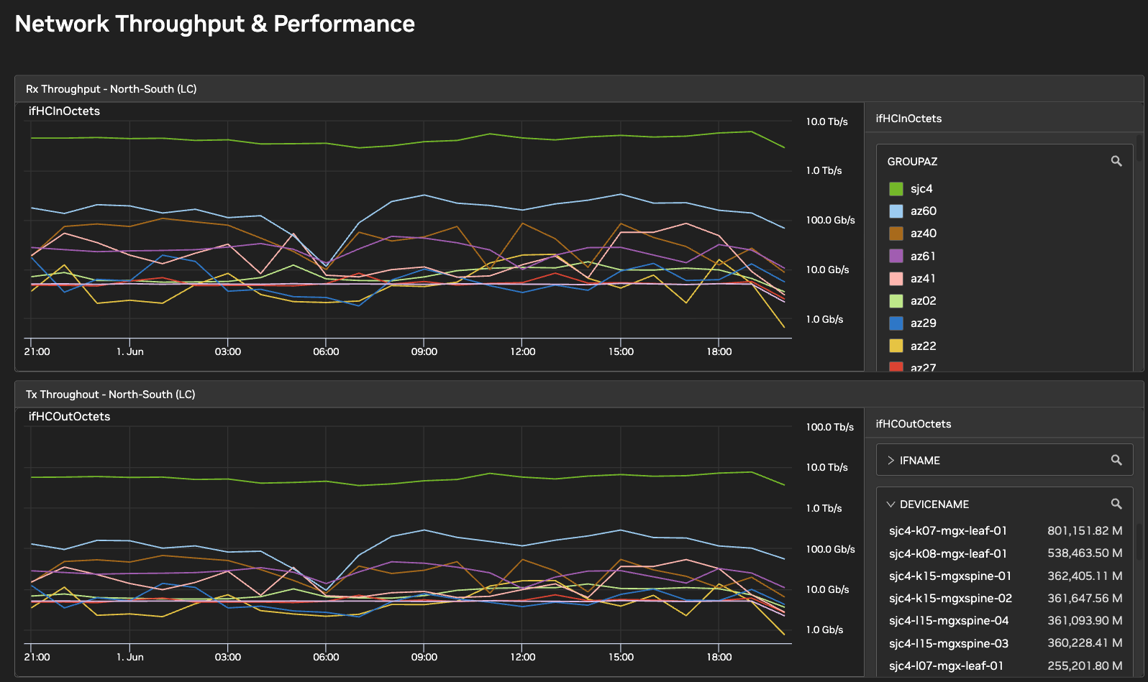Select the az22 legend label

click(924, 346)
